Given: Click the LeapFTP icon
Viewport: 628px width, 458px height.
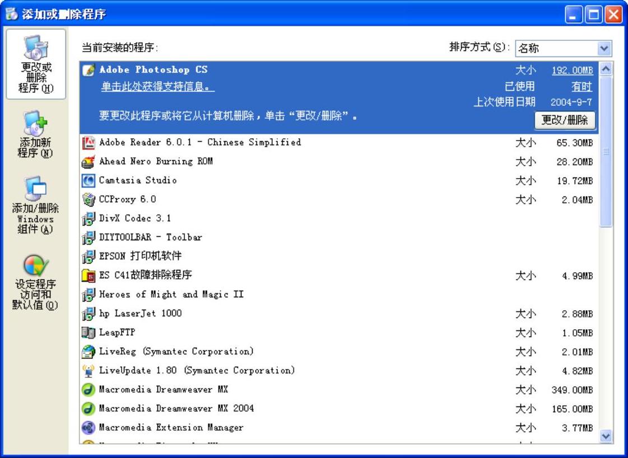Looking at the screenshot, I should point(88,333).
